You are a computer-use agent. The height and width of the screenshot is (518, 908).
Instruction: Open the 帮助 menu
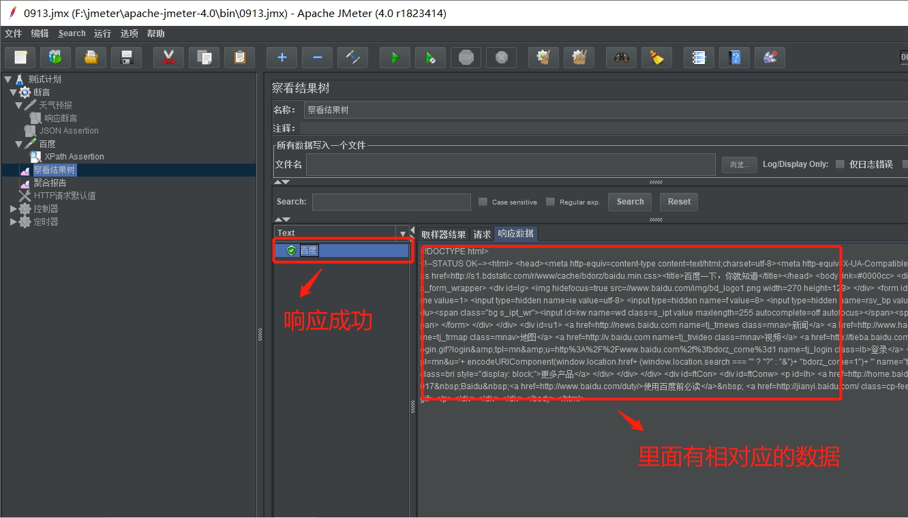point(155,33)
